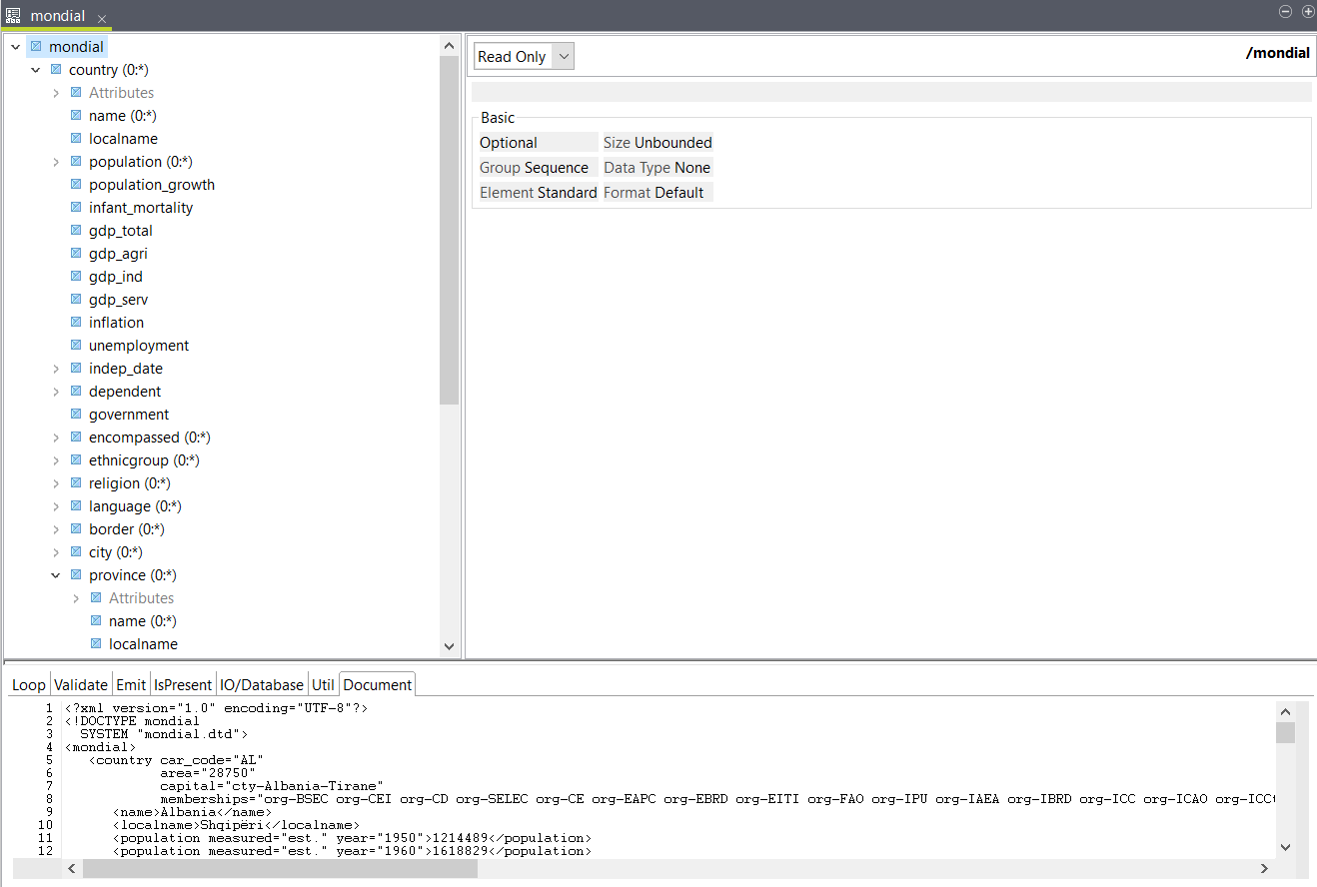Click the mondial root node icon
Screen dimensions: 1317x887
(36, 47)
